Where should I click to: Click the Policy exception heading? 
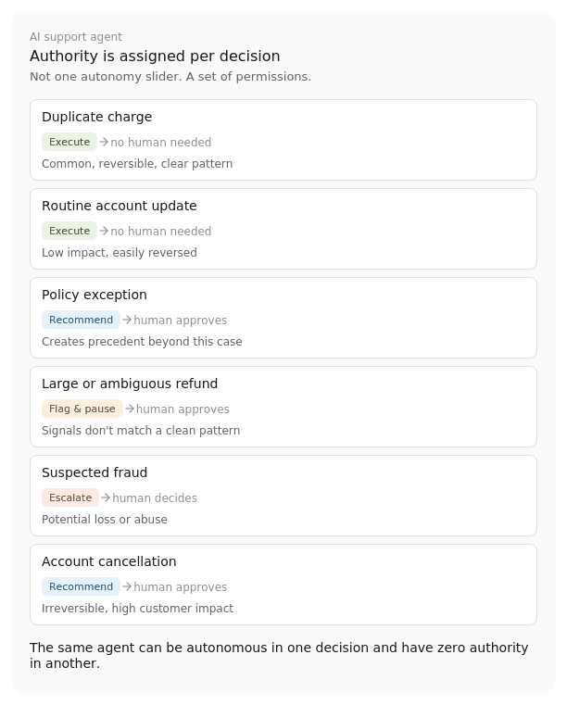click(94, 295)
